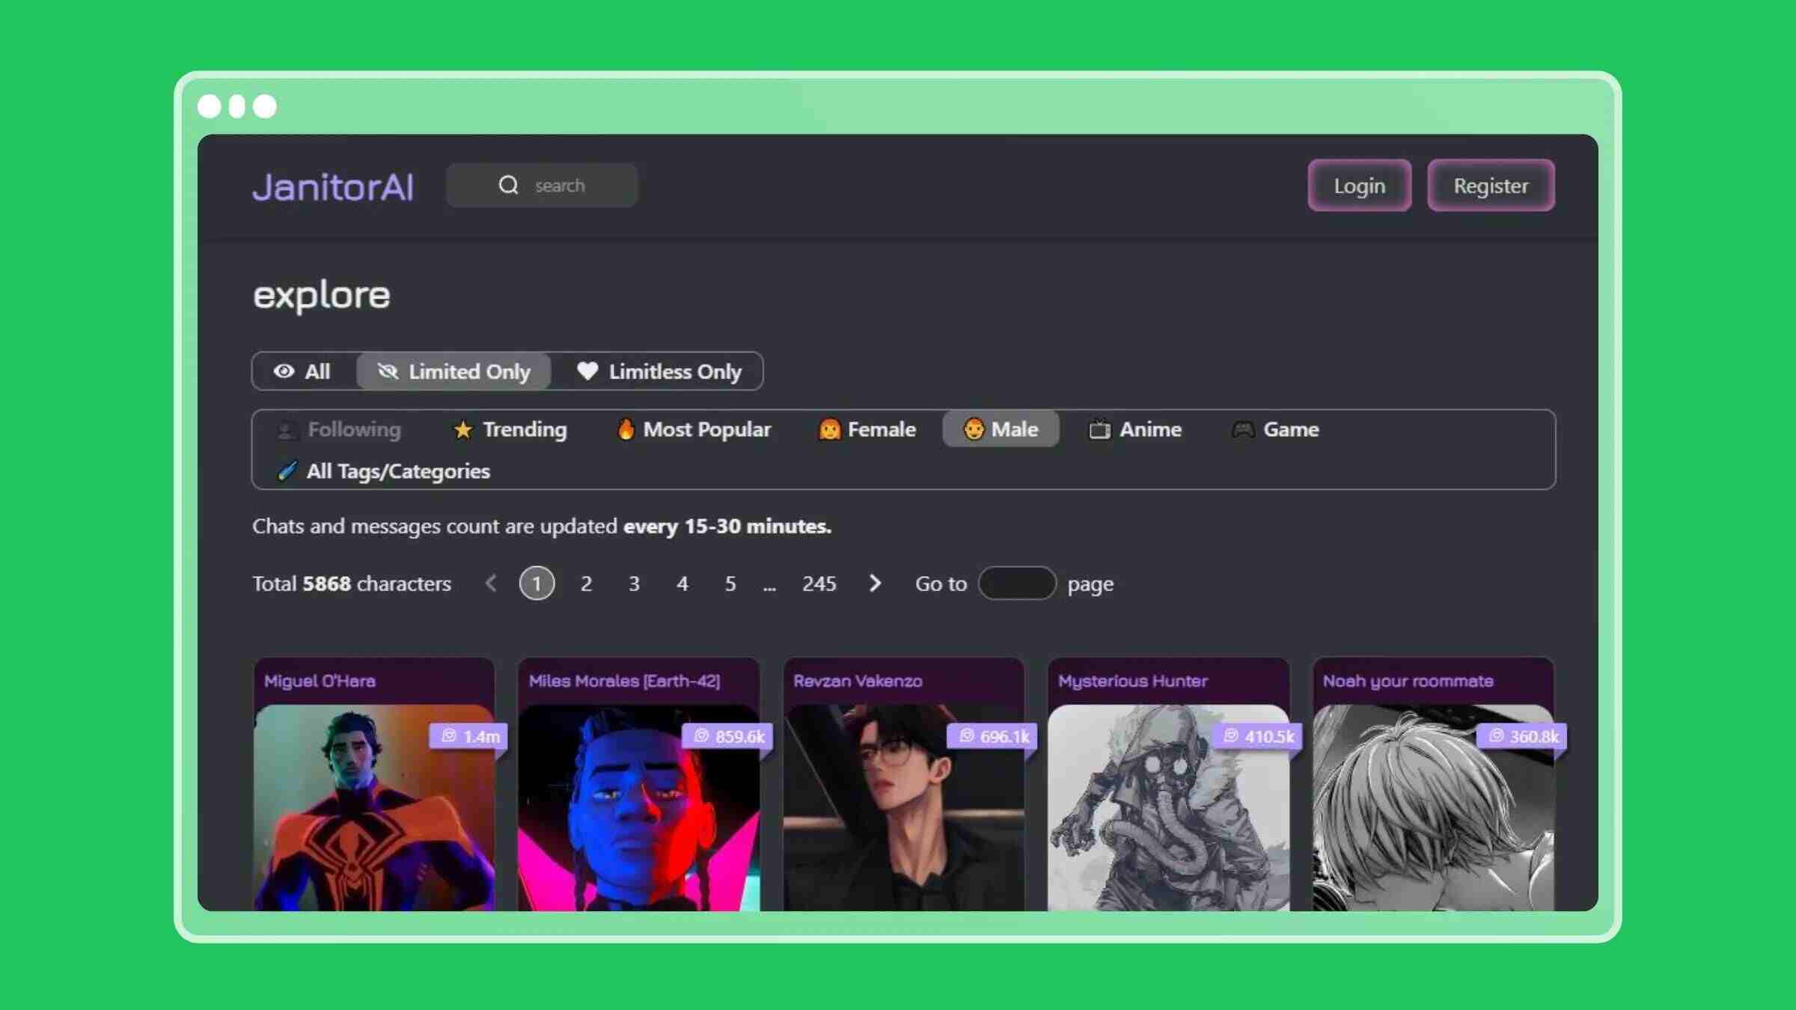
Task: Click the JanitorAI logo icon
Action: (x=333, y=186)
